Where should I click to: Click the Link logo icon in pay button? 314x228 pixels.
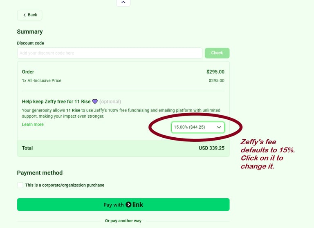(134, 205)
